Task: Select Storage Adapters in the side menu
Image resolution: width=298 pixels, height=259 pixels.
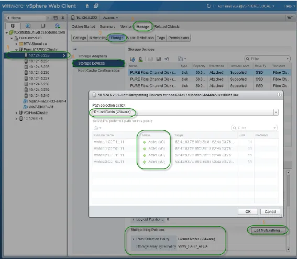Action: click(93, 56)
